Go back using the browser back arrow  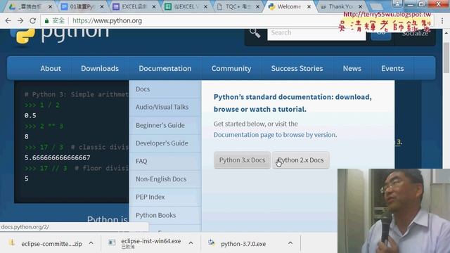[8, 20]
